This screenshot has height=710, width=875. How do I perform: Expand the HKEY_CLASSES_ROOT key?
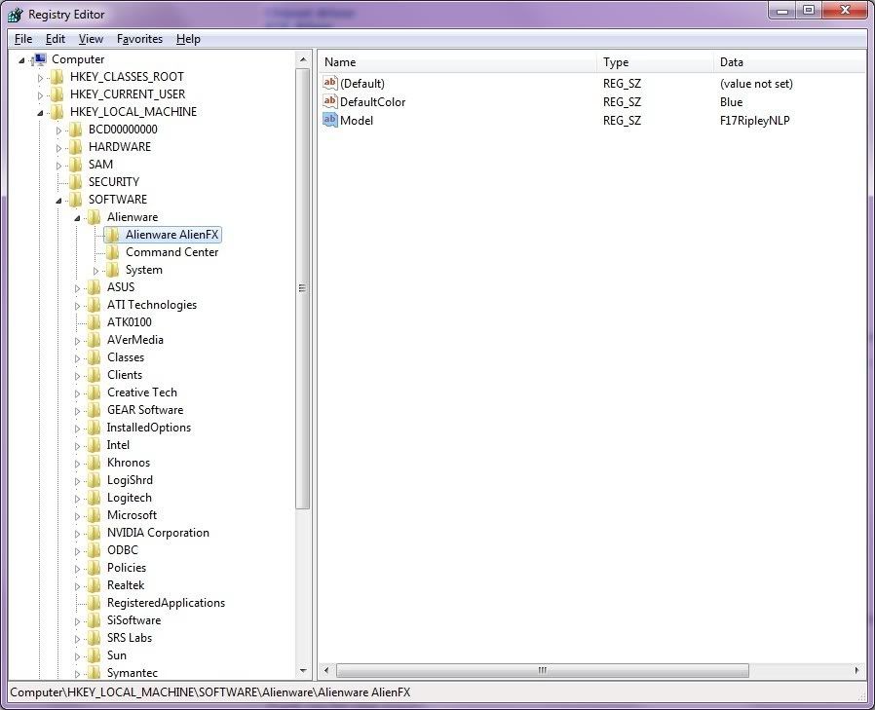tap(40, 78)
